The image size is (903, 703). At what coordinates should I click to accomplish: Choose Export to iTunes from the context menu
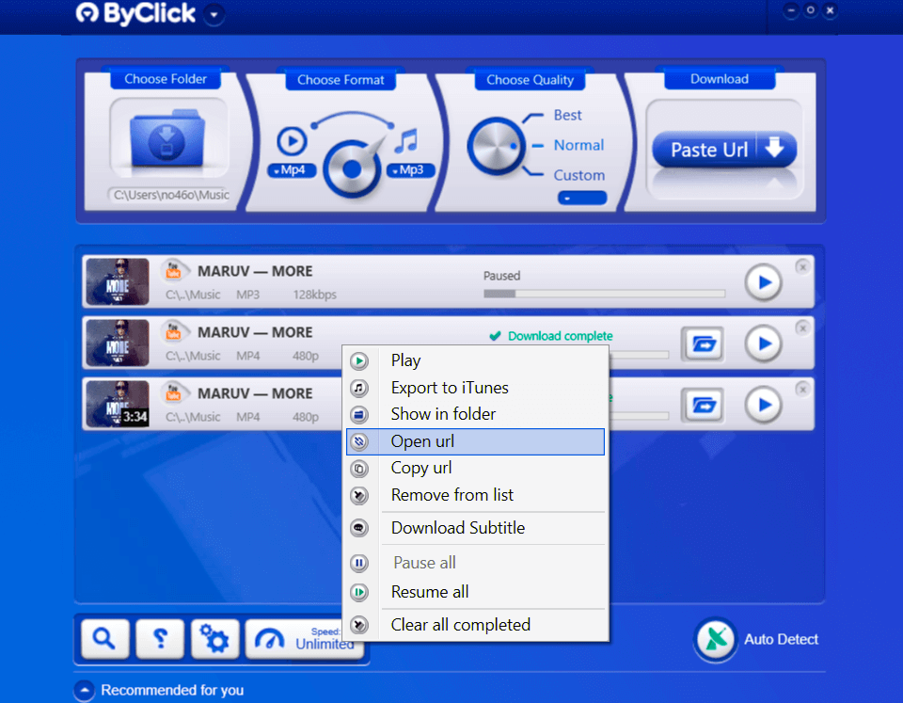tap(450, 387)
